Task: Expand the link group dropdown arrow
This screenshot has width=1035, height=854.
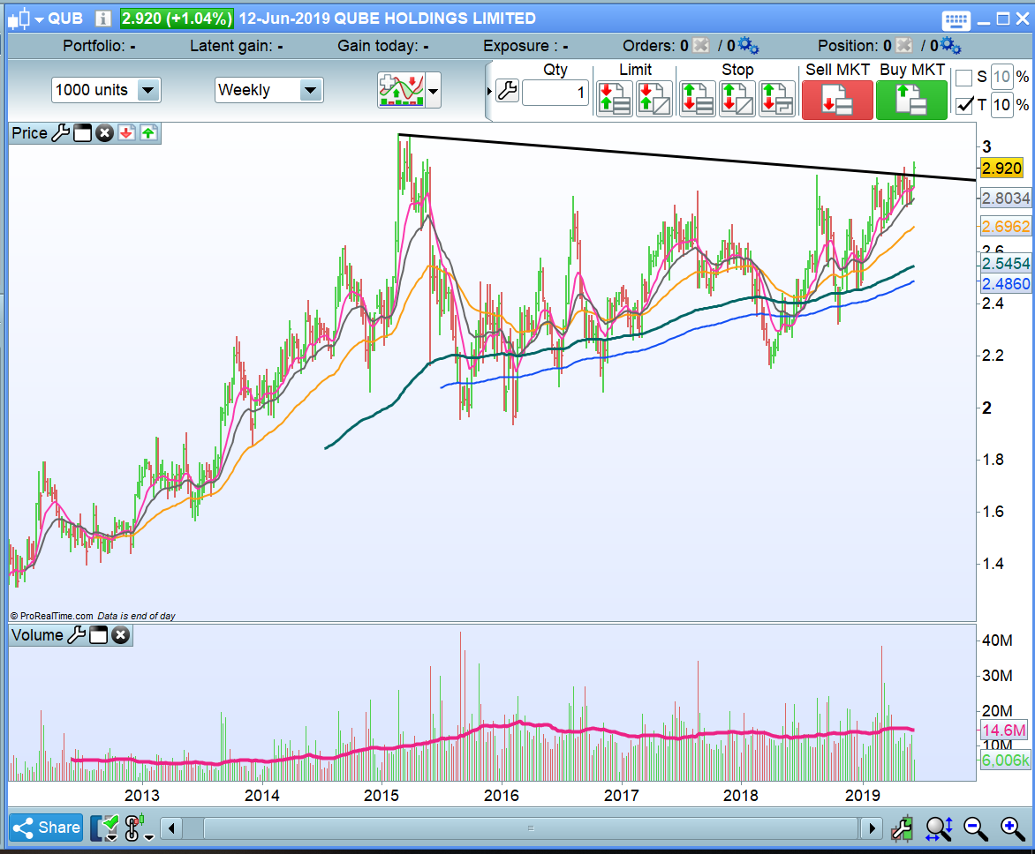Action: point(149,837)
